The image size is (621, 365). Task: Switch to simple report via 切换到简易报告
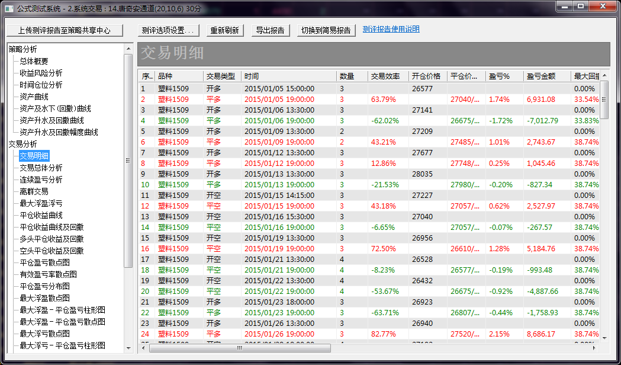326,30
